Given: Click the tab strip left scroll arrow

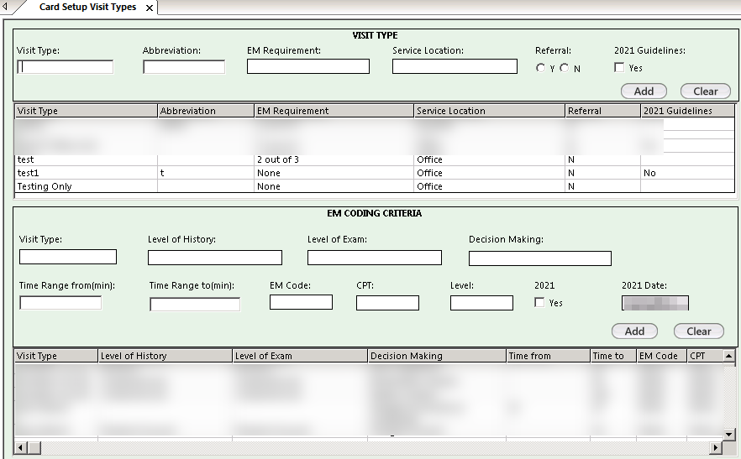Looking at the screenshot, I should tap(5, 7).
